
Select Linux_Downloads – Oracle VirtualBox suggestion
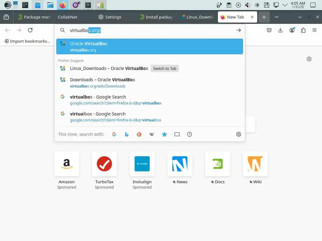click(149, 68)
